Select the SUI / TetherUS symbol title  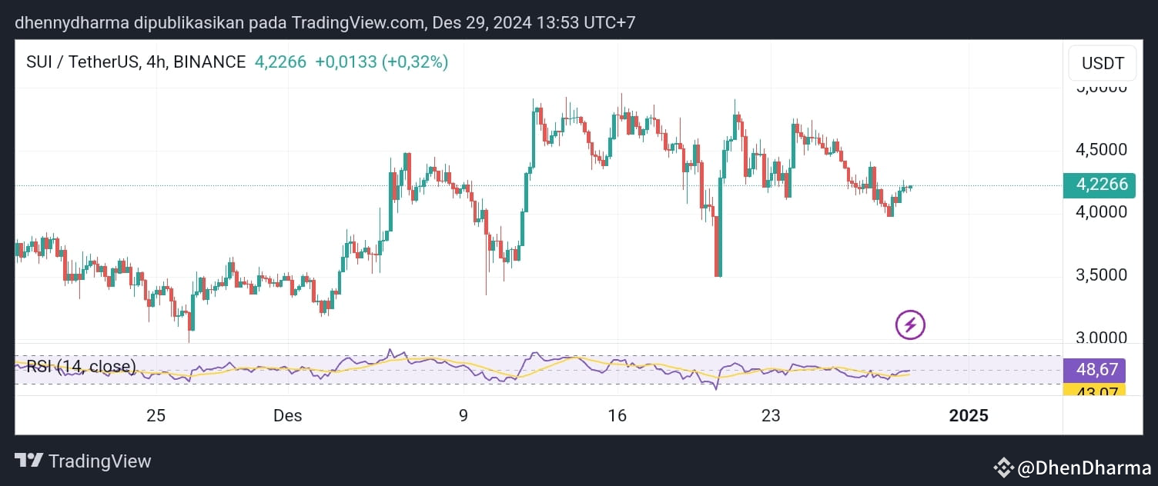point(82,62)
